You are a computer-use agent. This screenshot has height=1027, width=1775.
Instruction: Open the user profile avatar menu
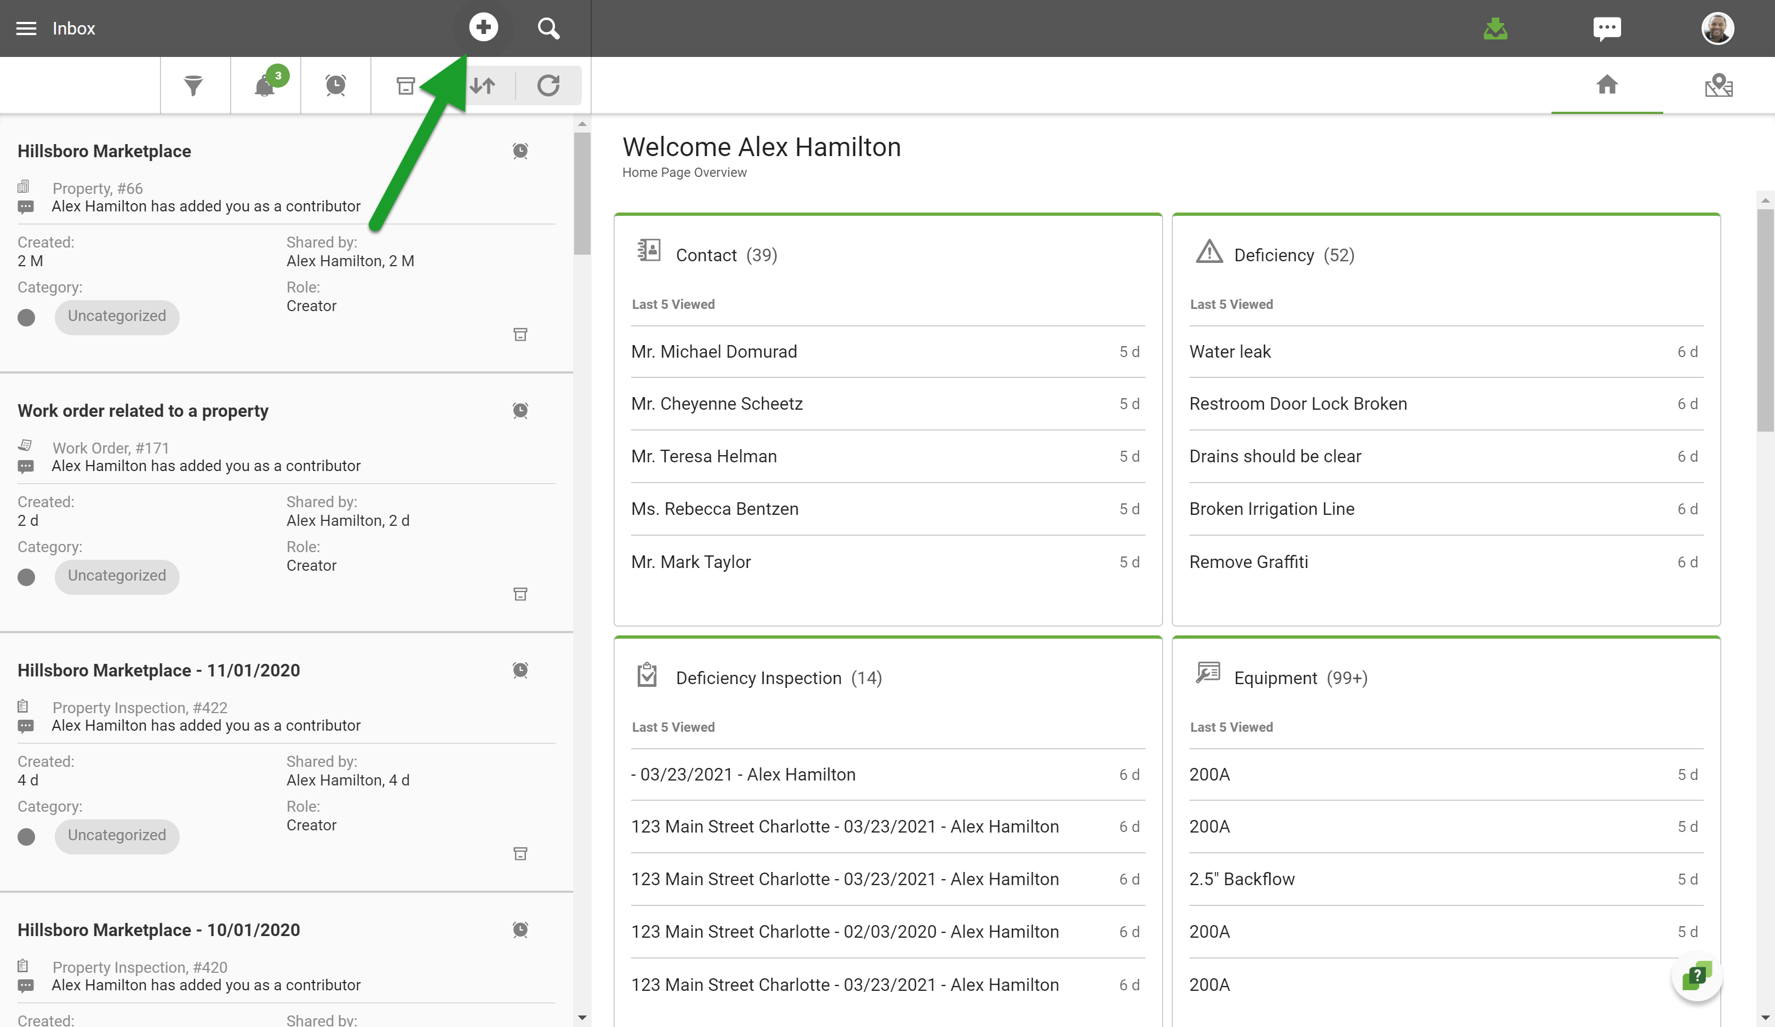[x=1717, y=28]
